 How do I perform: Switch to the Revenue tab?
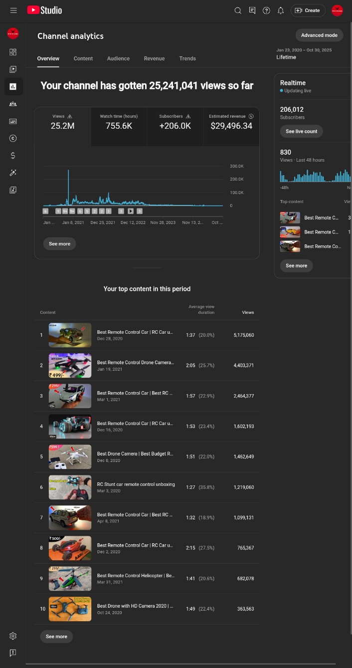tap(154, 58)
